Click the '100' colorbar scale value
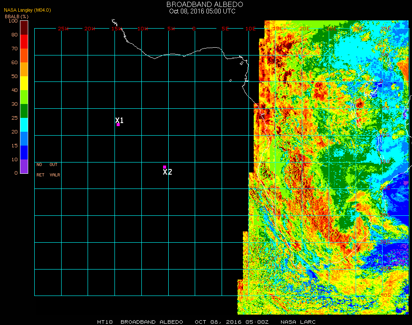412x325 pixels. tap(13, 21)
